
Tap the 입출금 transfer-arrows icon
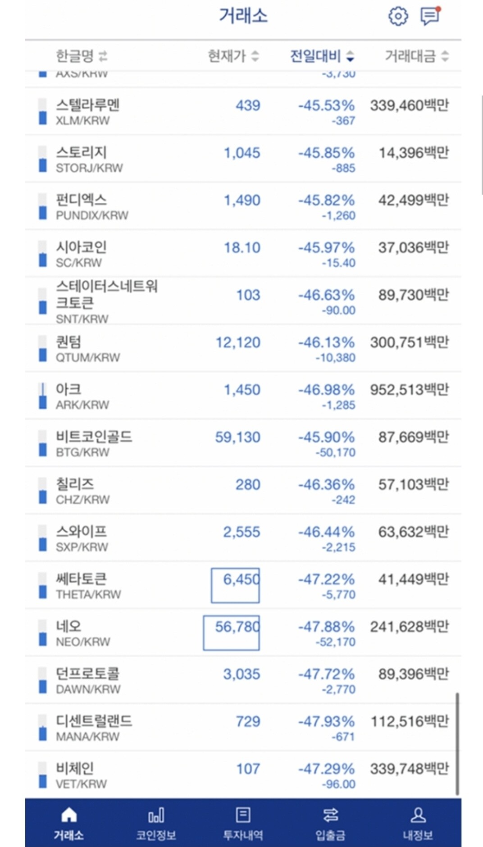330,817
